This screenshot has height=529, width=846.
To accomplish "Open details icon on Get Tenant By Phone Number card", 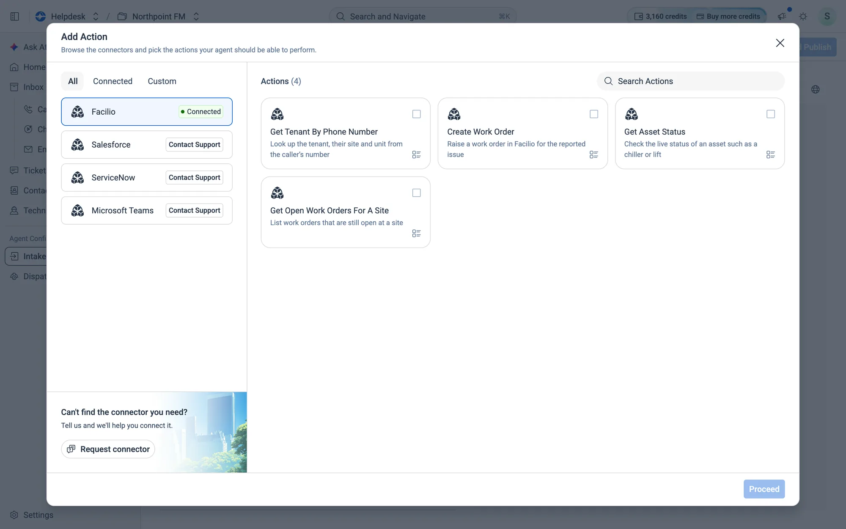I will pos(416,154).
